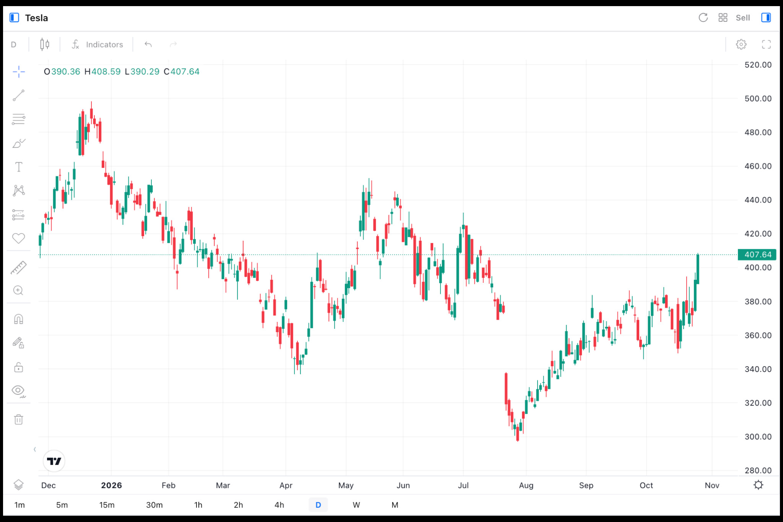The image size is (783, 522).
Task: Select the trend line drawing tool
Action: (18, 95)
